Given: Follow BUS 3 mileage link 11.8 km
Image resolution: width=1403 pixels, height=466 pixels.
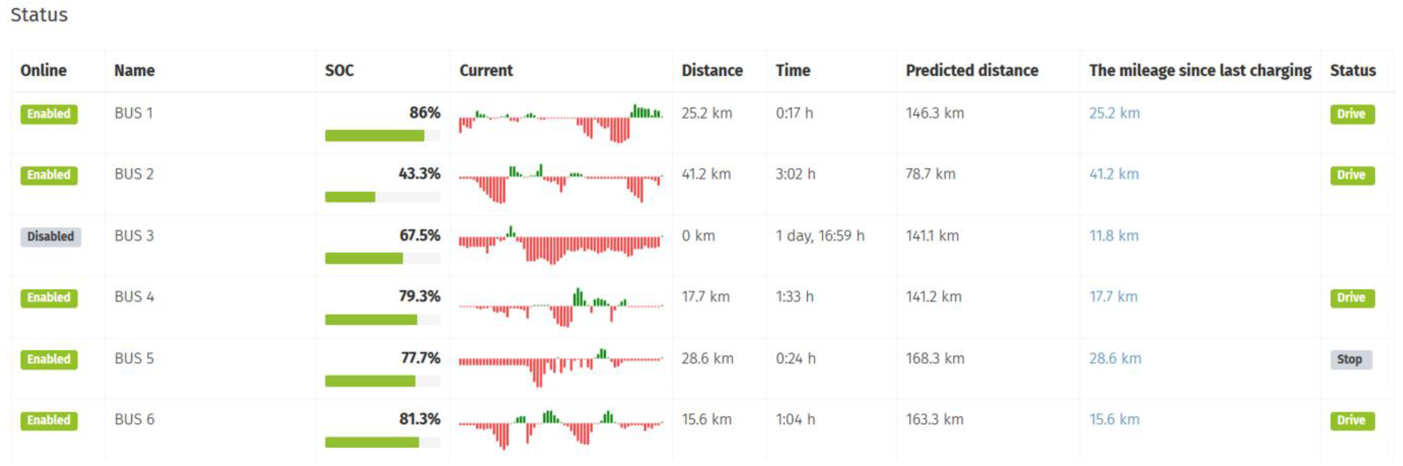Looking at the screenshot, I should tap(1114, 236).
